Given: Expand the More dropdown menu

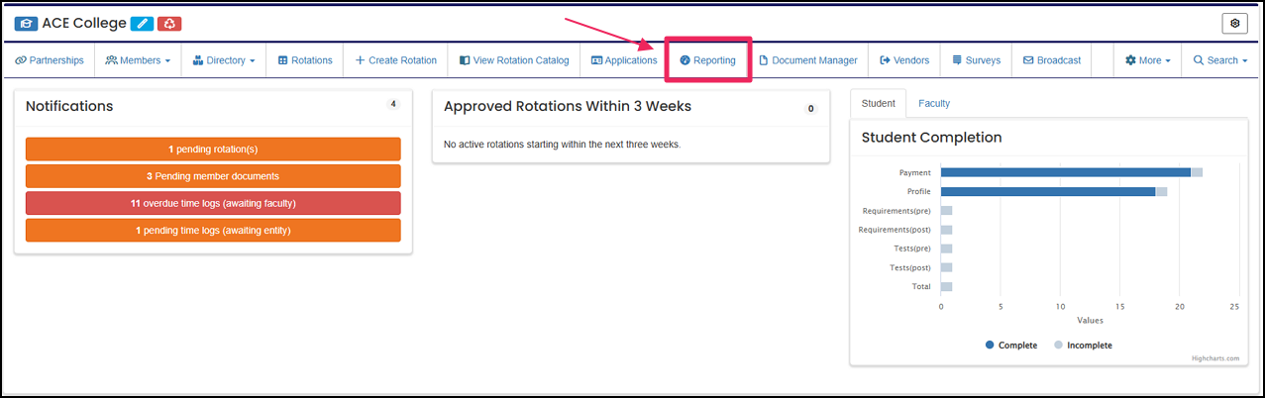Looking at the screenshot, I should click(1148, 60).
